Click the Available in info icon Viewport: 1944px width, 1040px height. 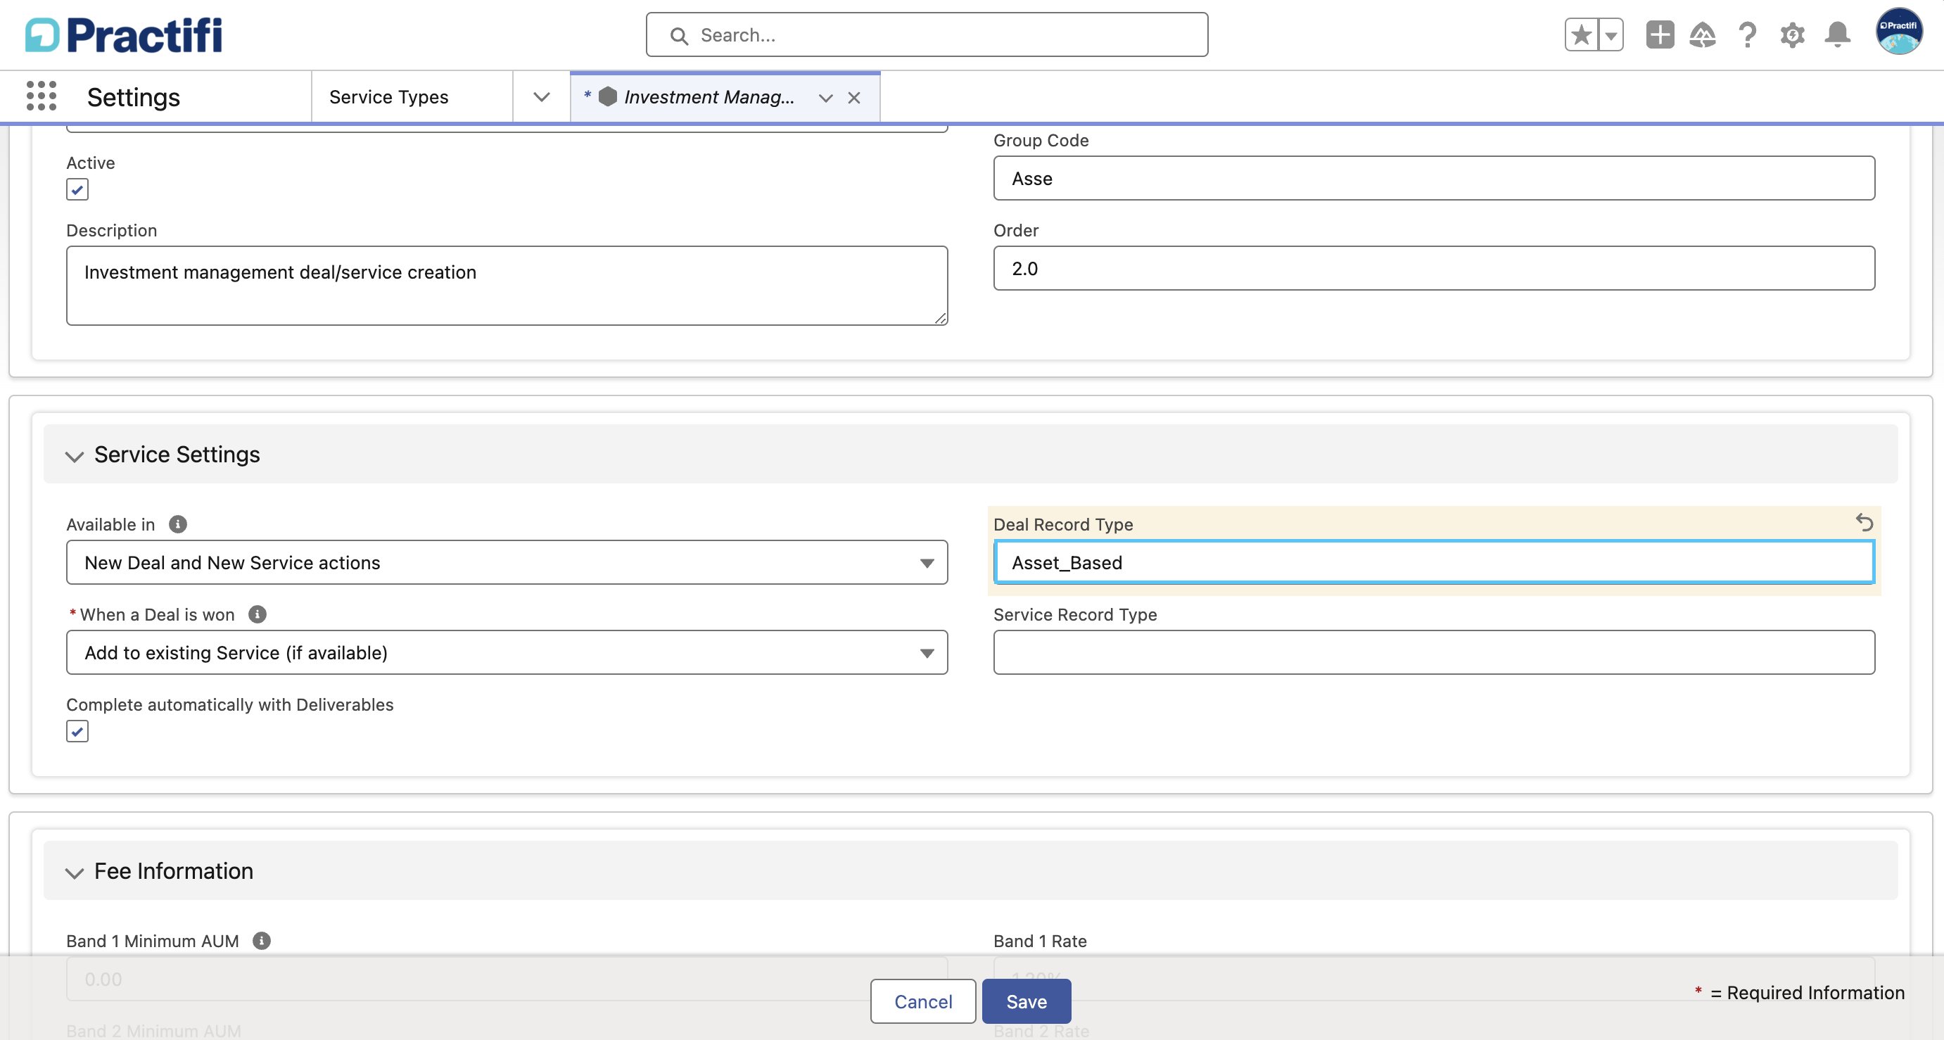click(x=177, y=524)
